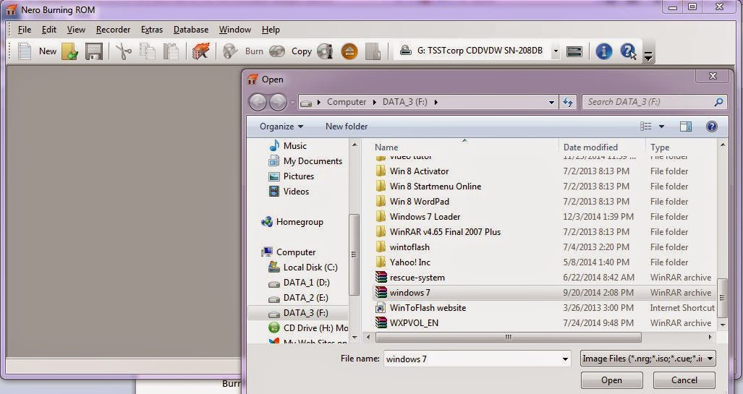This screenshot has height=394, width=743.
Task: Click the horizontal scrollbar in file list
Action: (508, 337)
